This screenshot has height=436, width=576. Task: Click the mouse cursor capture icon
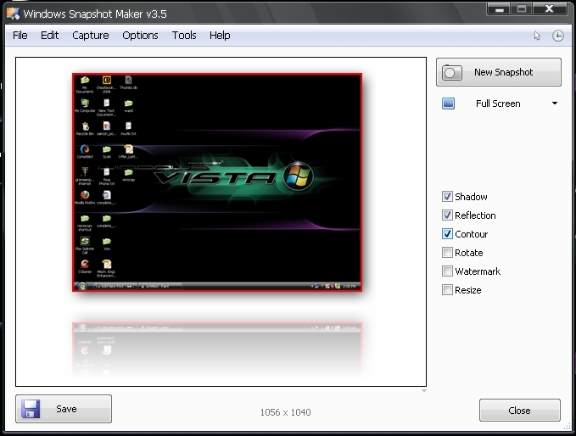[537, 36]
